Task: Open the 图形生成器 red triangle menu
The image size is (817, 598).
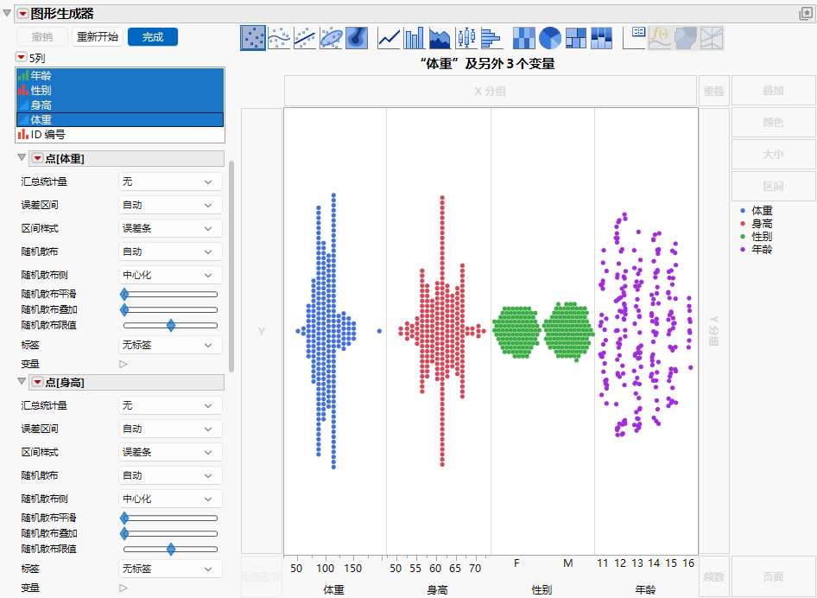Action: tap(23, 14)
